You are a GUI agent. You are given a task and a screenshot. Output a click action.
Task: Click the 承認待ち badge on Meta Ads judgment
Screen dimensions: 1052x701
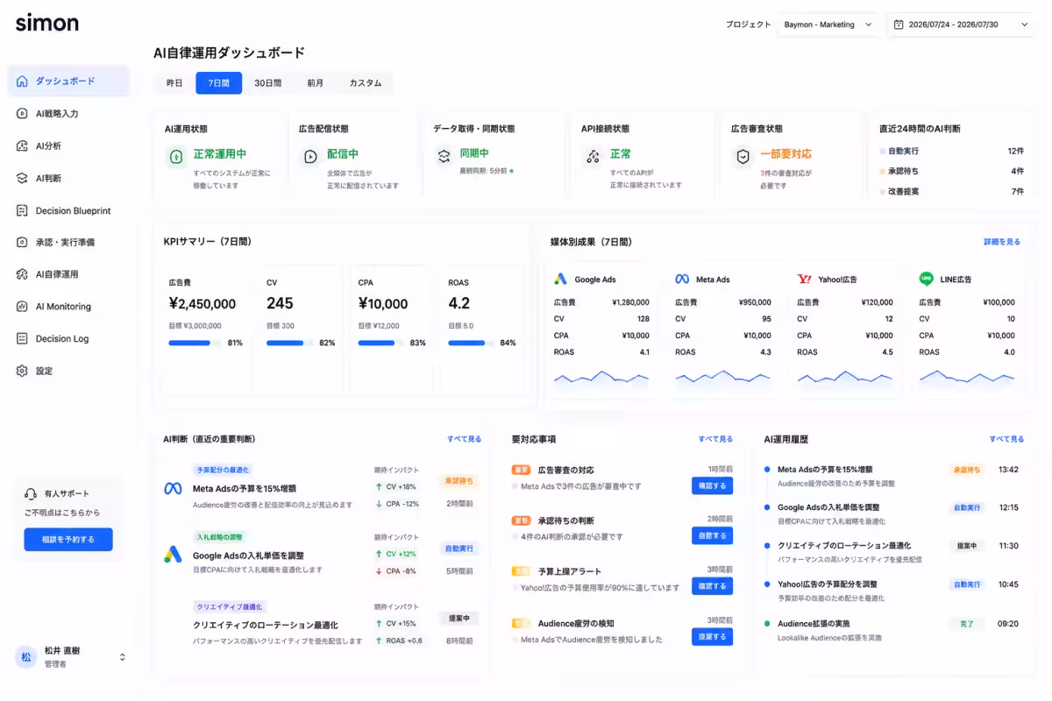pos(459,481)
